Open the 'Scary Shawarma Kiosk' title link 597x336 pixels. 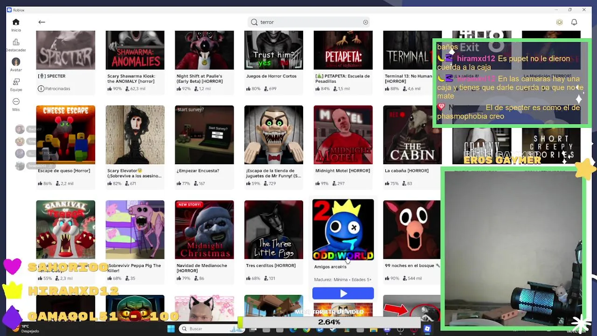point(131,78)
